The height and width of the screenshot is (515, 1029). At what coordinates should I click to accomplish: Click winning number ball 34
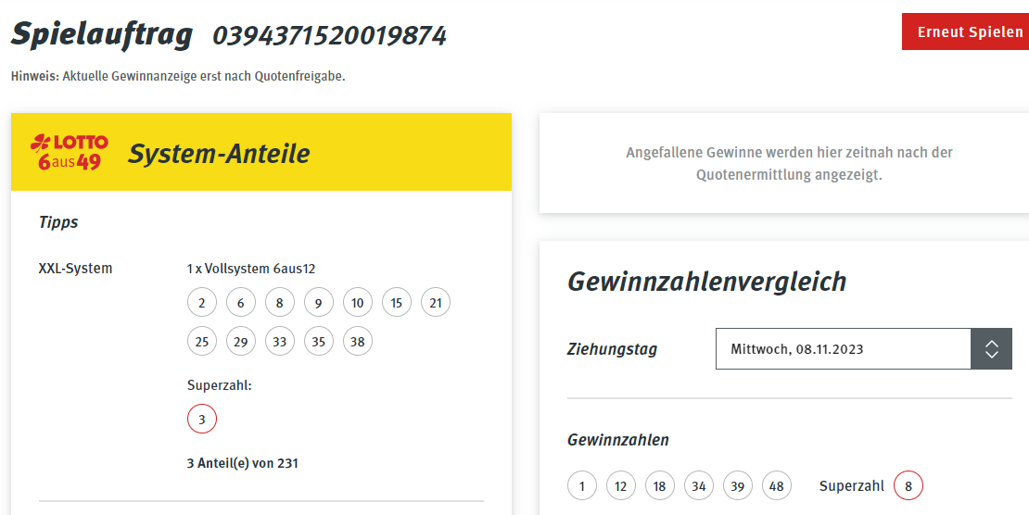[x=699, y=486]
